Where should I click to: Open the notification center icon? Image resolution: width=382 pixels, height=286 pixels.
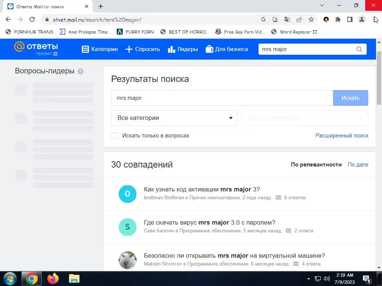tap(366, 279)
